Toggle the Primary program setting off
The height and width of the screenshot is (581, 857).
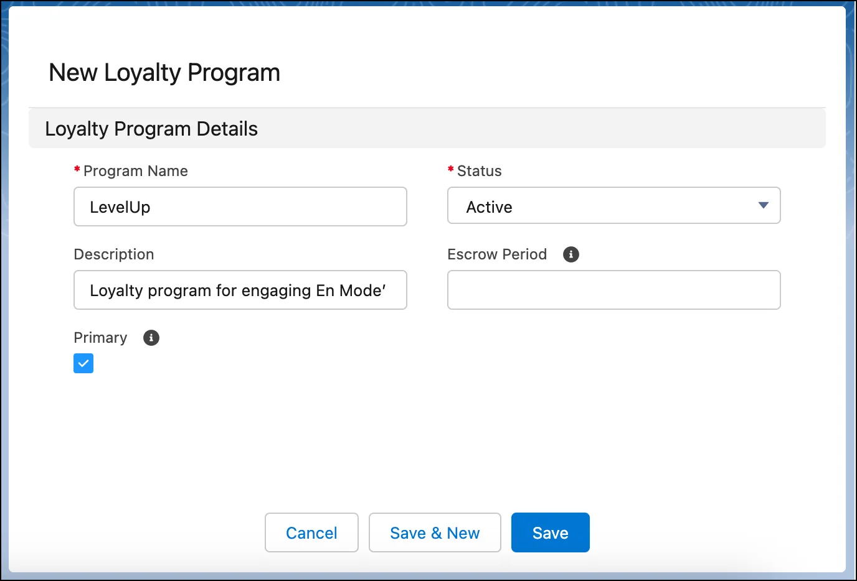point(83,363)
